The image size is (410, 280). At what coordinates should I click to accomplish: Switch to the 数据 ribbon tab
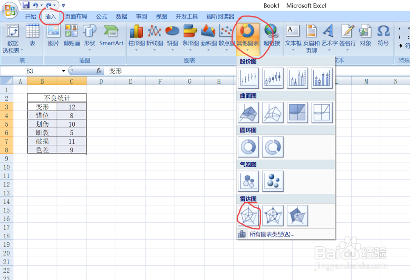tap(121, 16)
